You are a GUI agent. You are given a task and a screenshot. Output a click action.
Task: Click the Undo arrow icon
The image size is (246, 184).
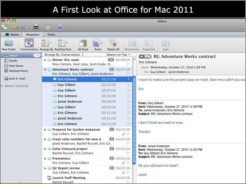[16, 27]
